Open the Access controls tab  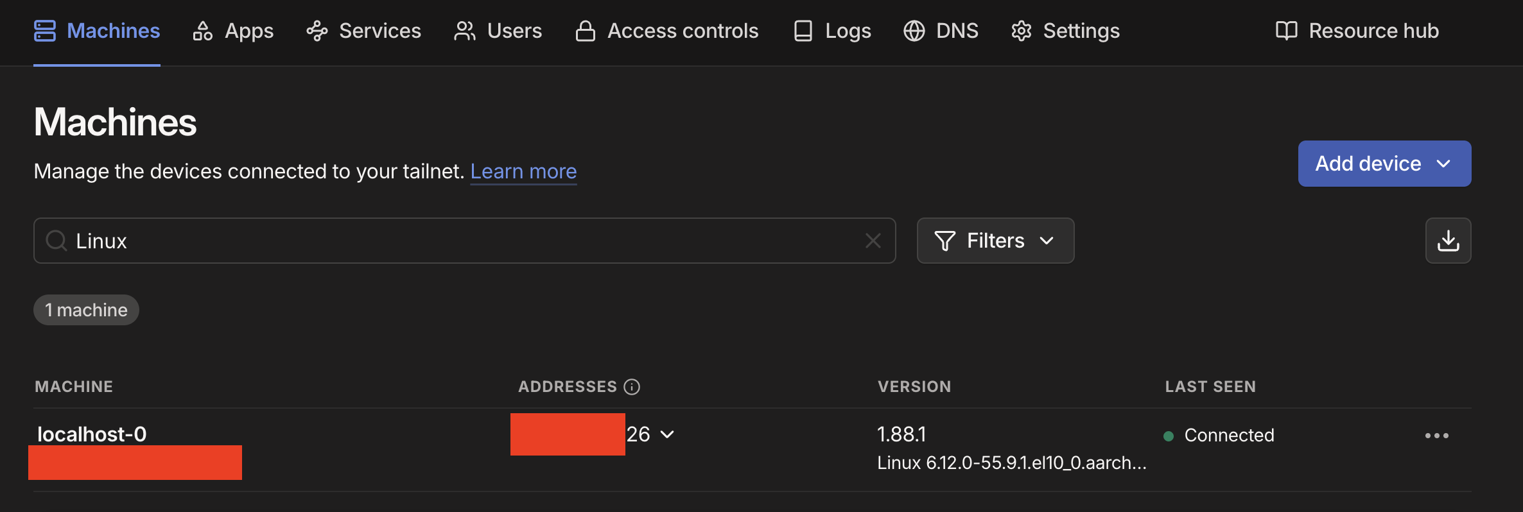(667, 31)
